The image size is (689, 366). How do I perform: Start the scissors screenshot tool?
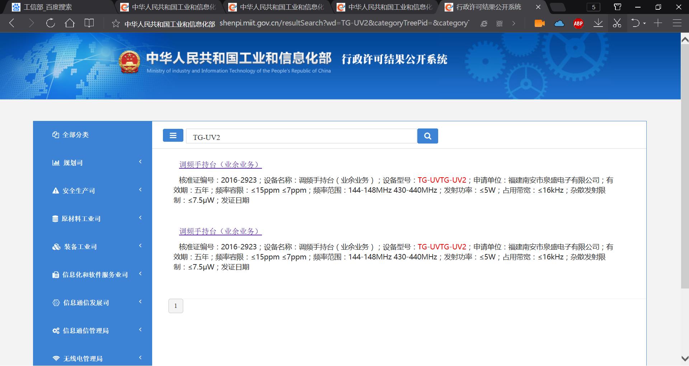pyautogui.click(x=617, y=23)
